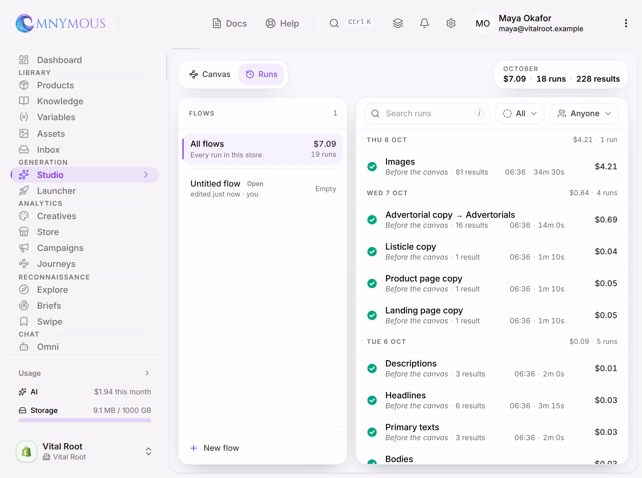Image resolution: width=642 pixels, height=478 pixels.
Task: Click the MO user avatar
Action: 482,23
